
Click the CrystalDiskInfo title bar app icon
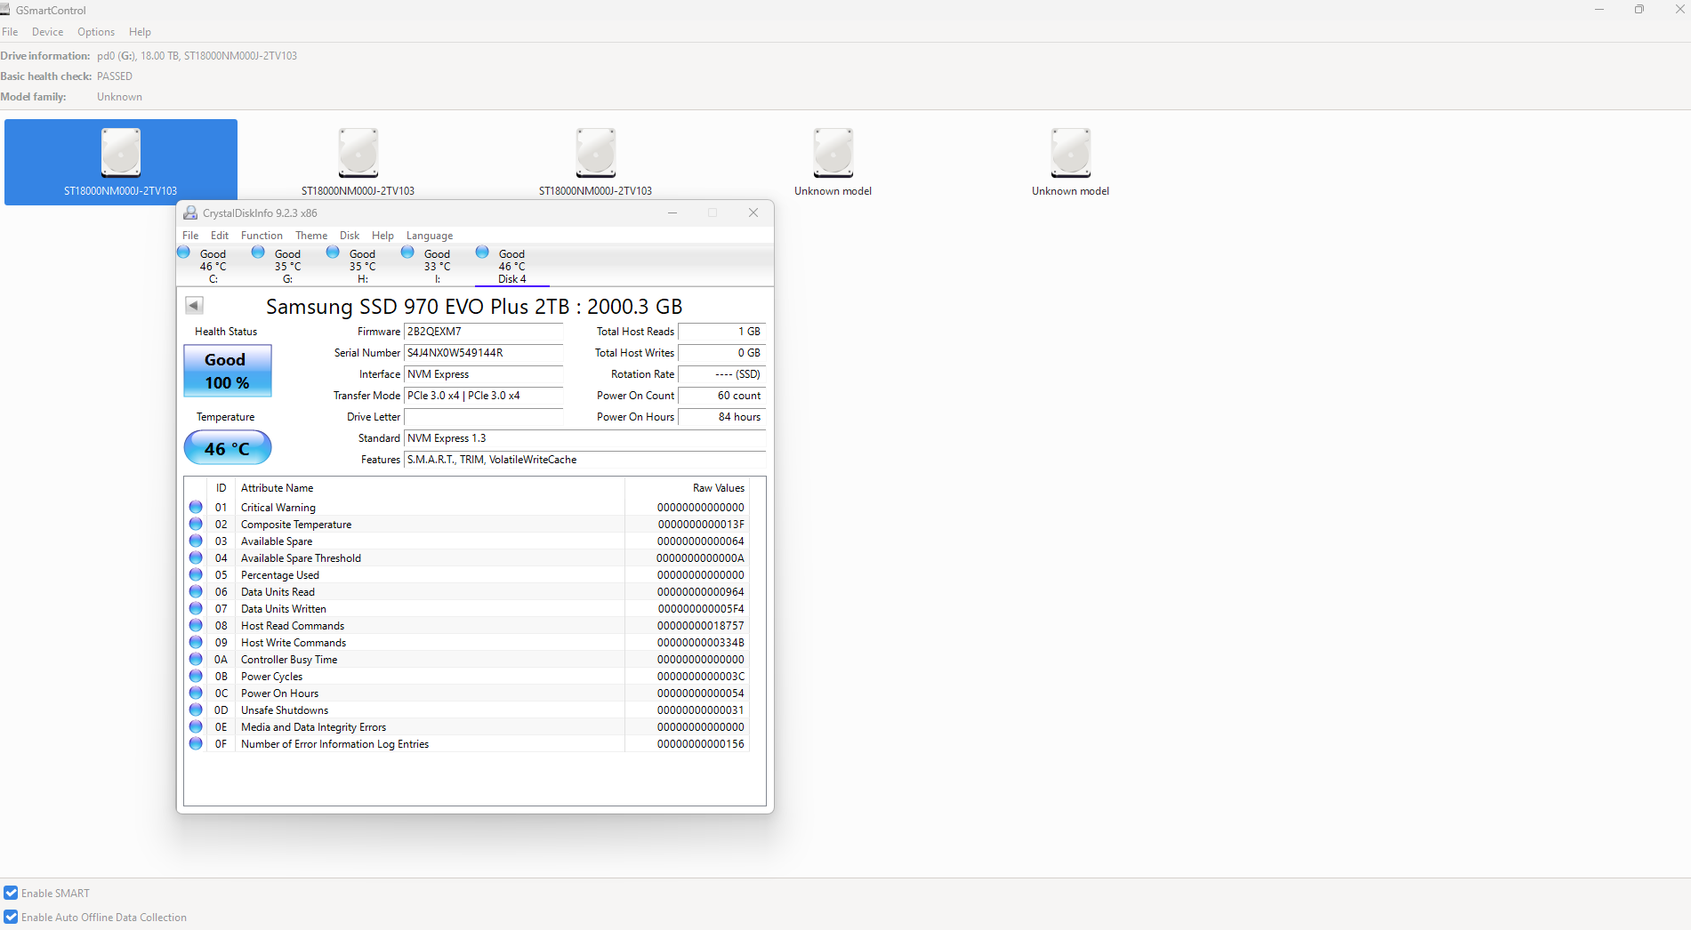click(190, 212)
